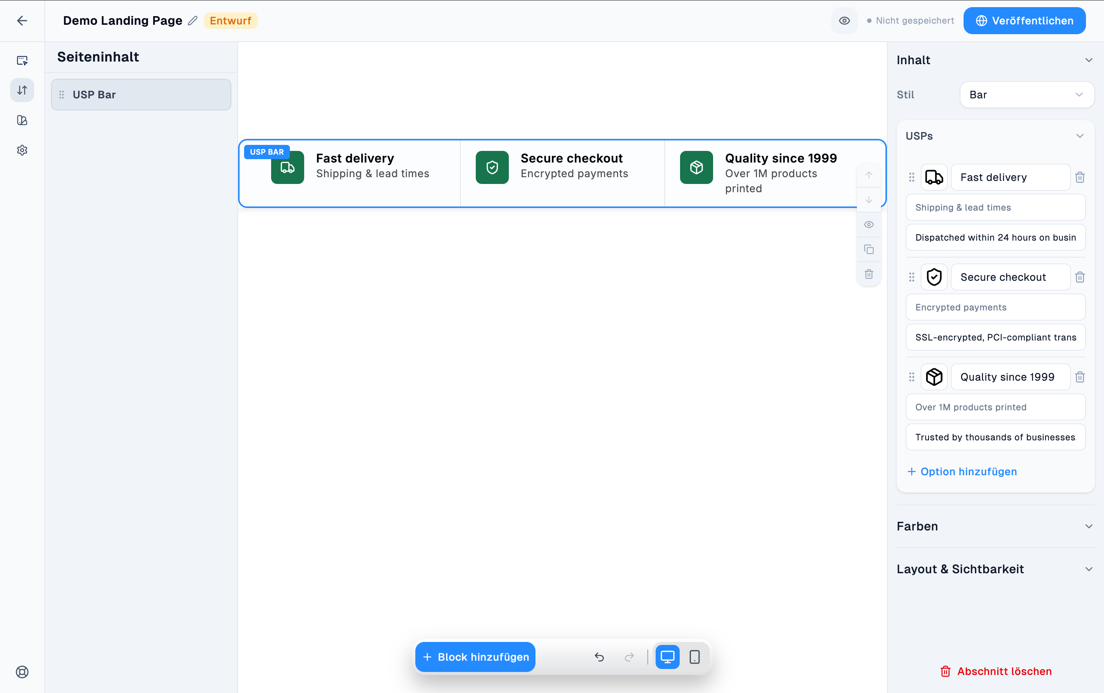Image resolution: width=1104 pixels, height=693 pixels.
Task: Undo the last change
Action: (x=599, y=657)
